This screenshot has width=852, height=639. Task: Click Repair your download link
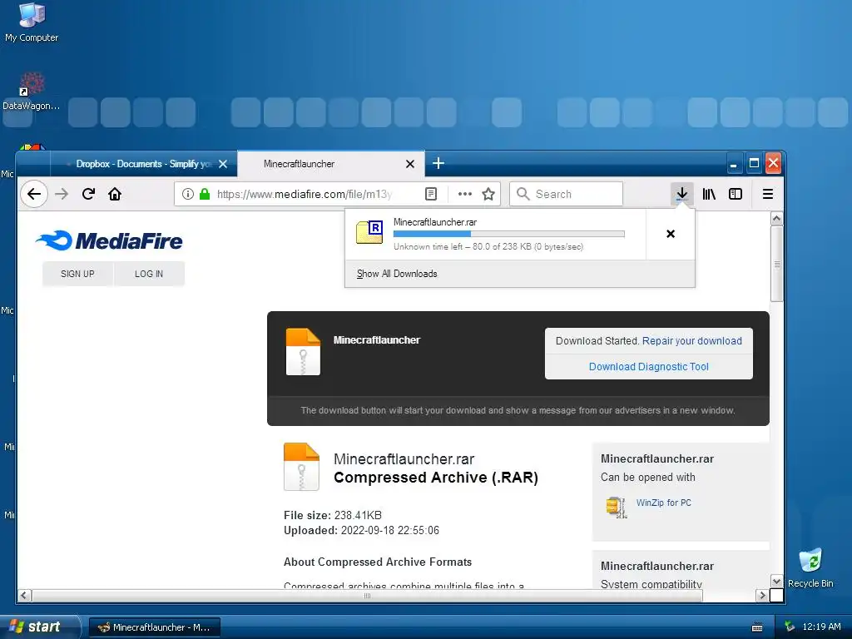pos(691,340)
